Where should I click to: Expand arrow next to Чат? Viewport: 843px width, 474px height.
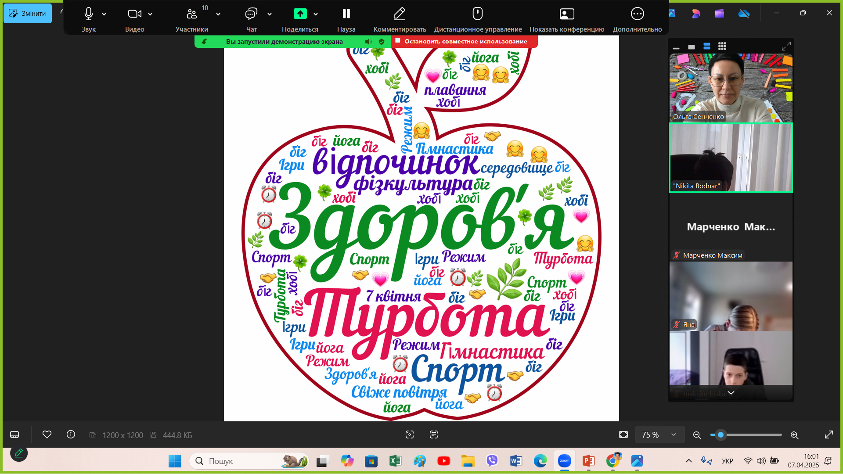(270, 14)
